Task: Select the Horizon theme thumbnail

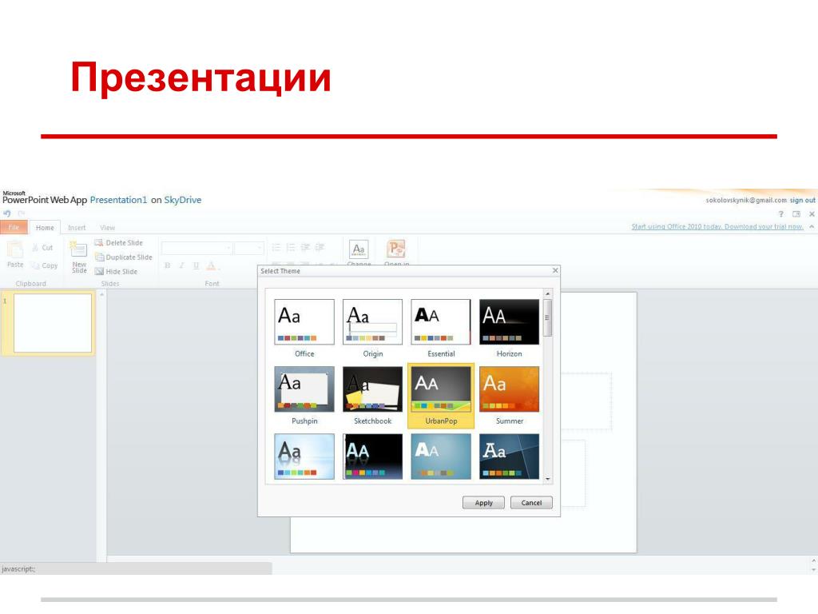Action: (x=509, y=322)
